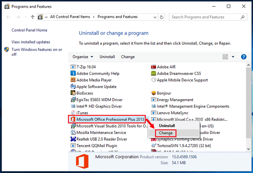Expand the address bar history dropdown

(x=155, y=17)
